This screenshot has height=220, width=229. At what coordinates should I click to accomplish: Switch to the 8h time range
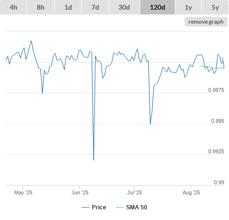click(x=41, y=7)
